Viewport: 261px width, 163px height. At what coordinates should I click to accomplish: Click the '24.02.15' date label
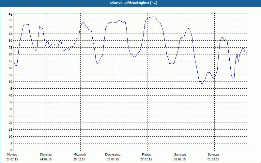pyautogui.click(x=46, y=159)
